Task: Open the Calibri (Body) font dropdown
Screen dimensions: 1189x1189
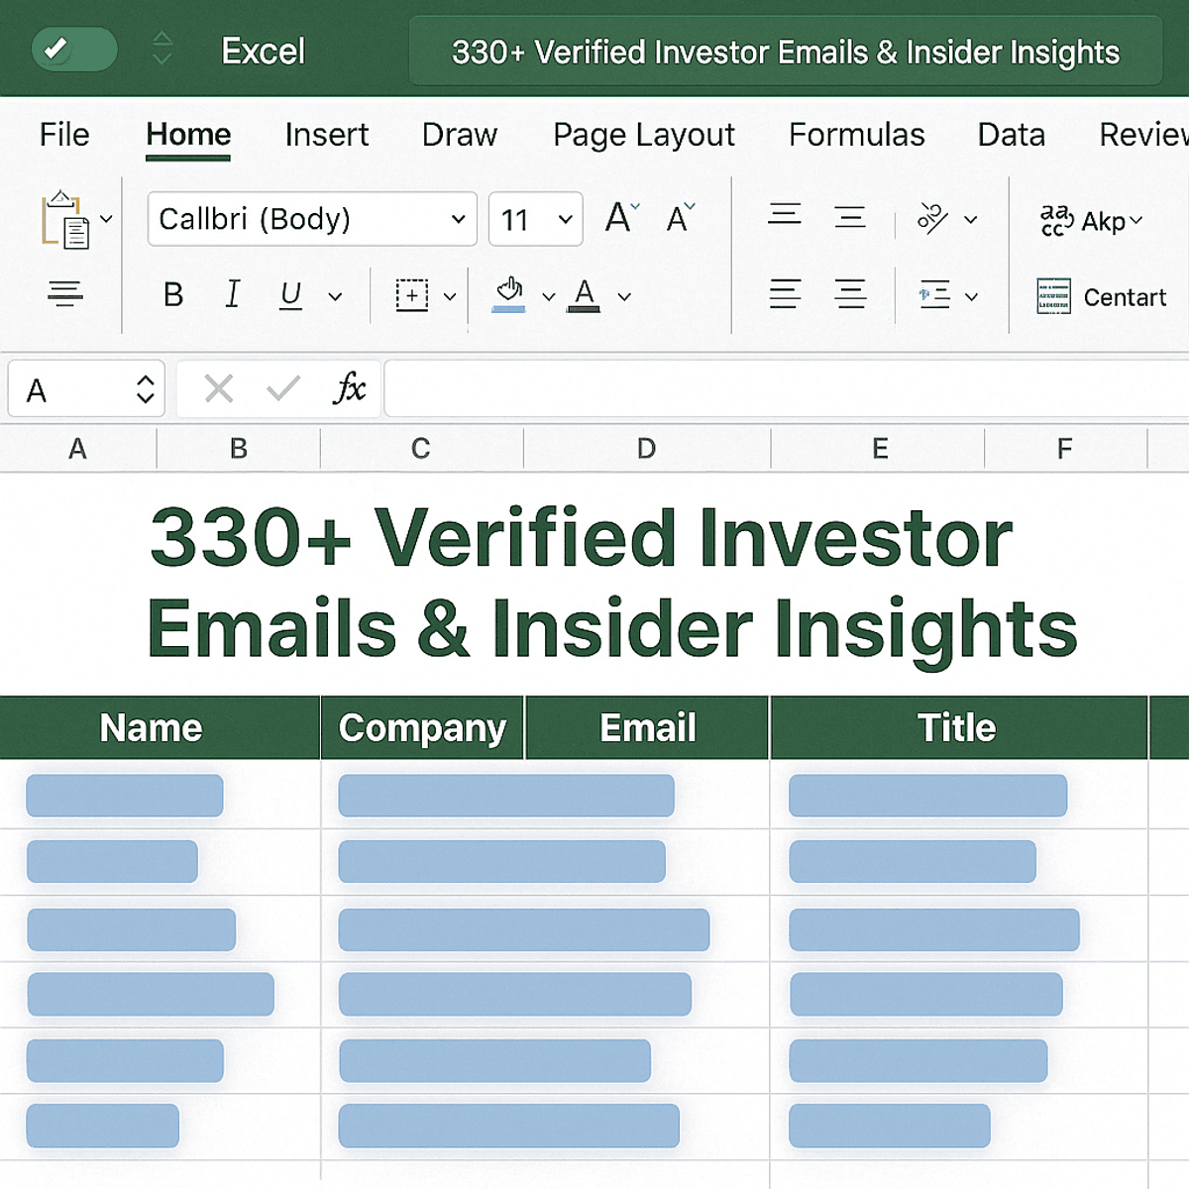Action: pyautogui.click(x=458, y=219)
